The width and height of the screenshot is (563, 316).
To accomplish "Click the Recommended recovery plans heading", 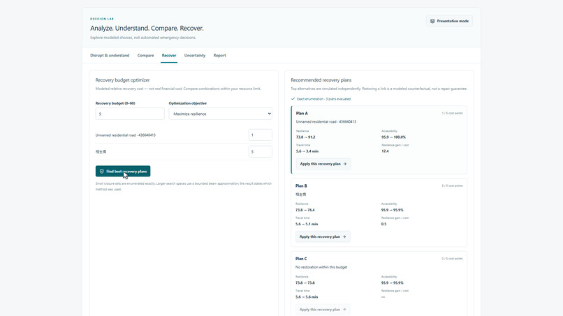I will (x=321, y=80).
